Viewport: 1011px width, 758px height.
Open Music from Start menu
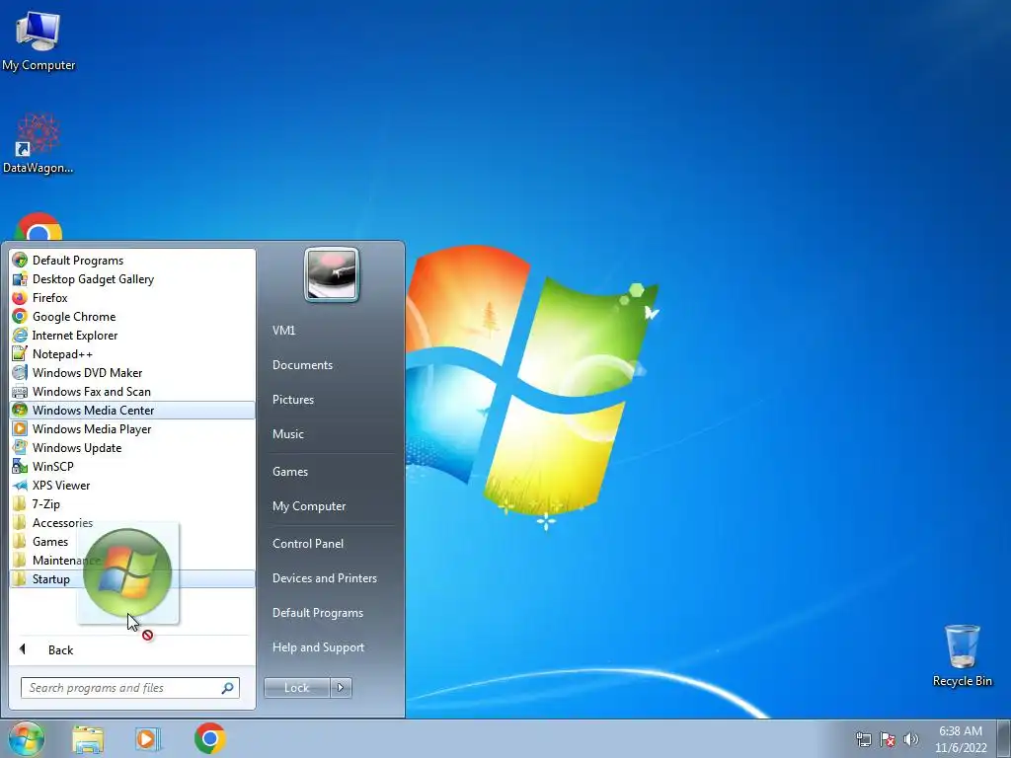coord(287,434)
